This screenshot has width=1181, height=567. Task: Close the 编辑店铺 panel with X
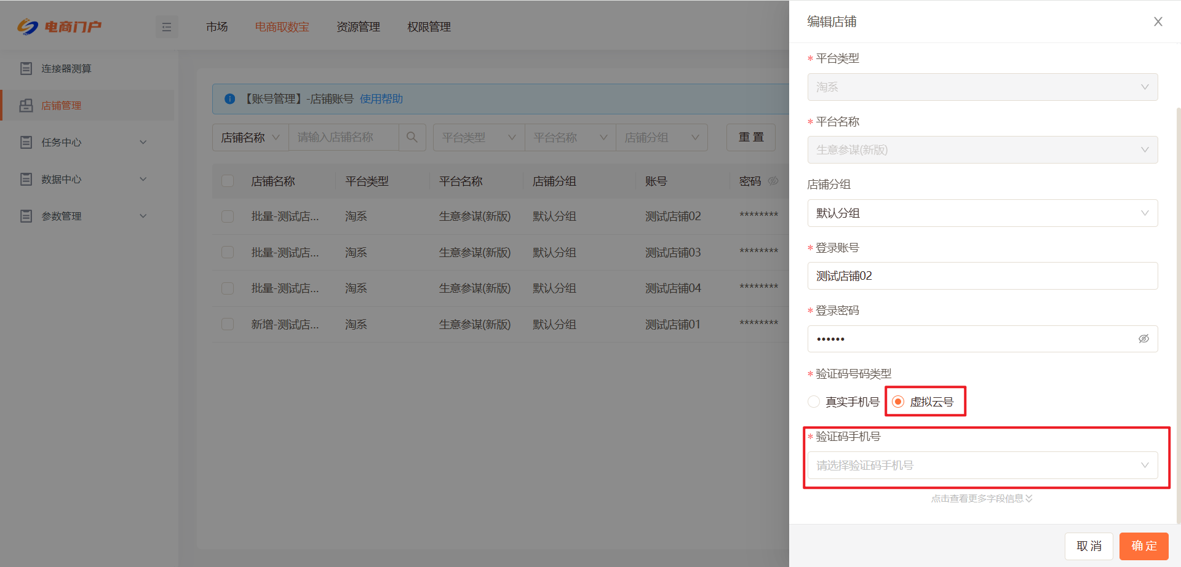pyautogui.click(x=1158, y=22)
